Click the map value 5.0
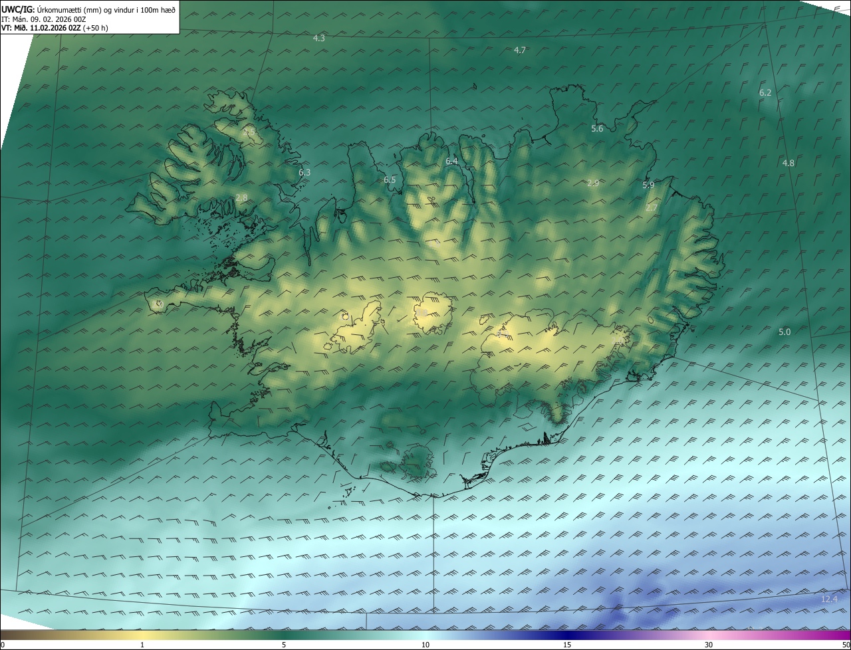851x650 pixels. pos(785,332)
